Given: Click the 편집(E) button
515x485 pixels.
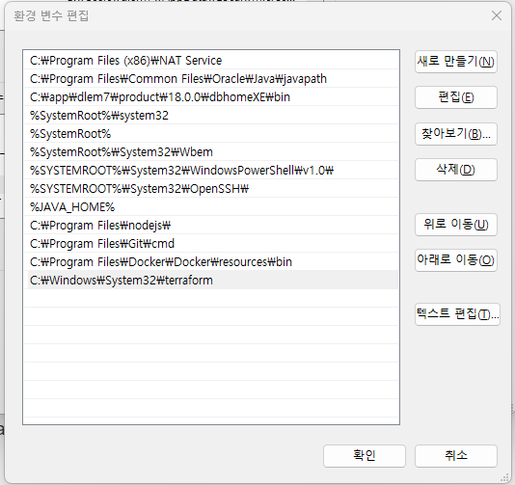Looking at the screenshot, I should click(456, 97).
